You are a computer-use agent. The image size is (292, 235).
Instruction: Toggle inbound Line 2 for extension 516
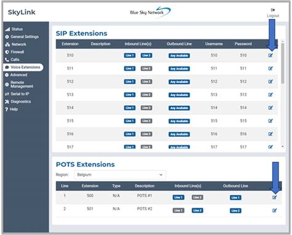[146, 134]
